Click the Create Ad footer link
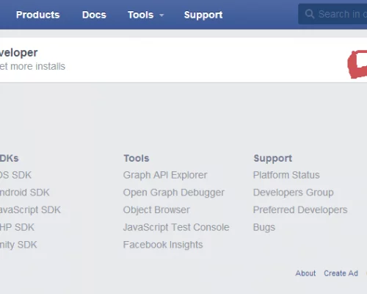This screenshot has width=367, height=294. click(341, 273)
